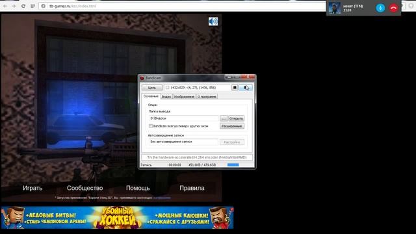
Task: Open the Сообщество menu item
Action: [x=84, y=188]
